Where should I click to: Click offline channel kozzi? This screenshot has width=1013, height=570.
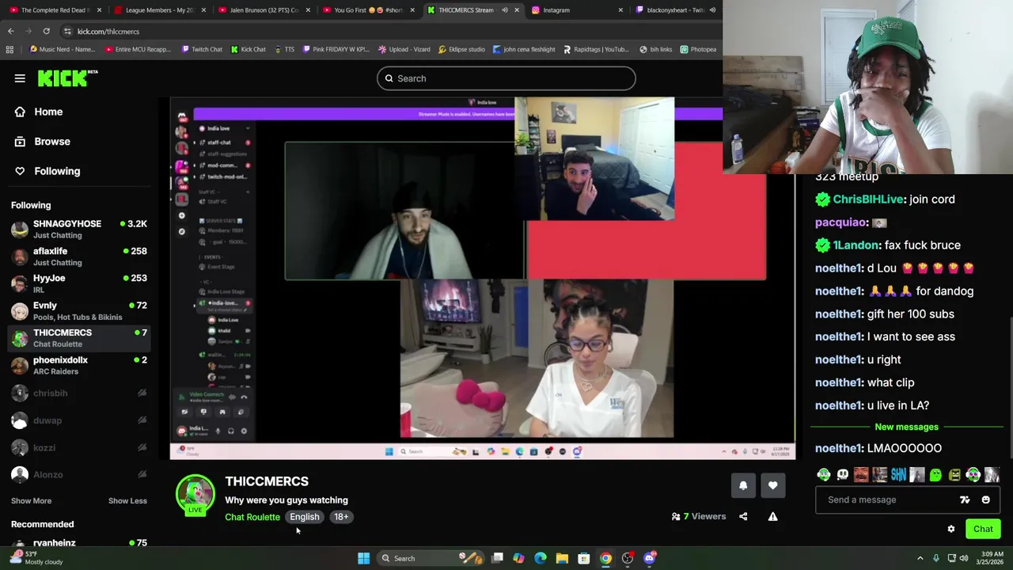point(79,447)
